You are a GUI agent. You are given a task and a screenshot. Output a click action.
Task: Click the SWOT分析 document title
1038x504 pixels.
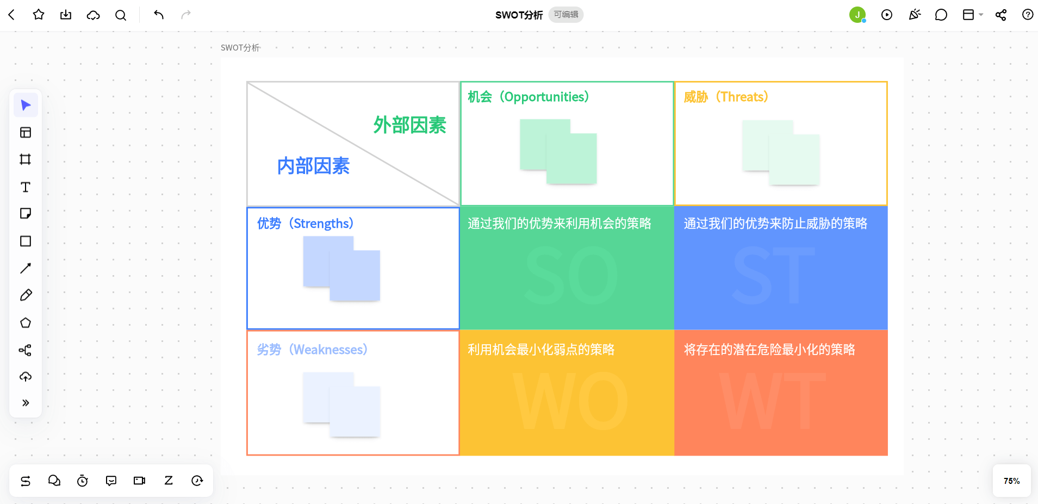pos(519,15)
